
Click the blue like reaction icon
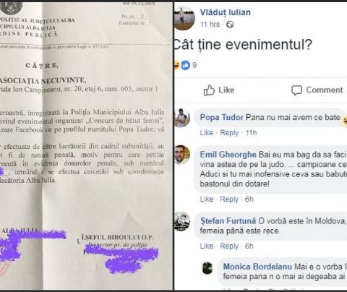[186, 65]
